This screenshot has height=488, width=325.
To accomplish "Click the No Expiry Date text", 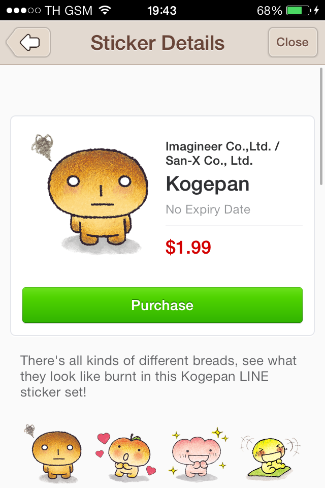I will (x=208, y=209).
